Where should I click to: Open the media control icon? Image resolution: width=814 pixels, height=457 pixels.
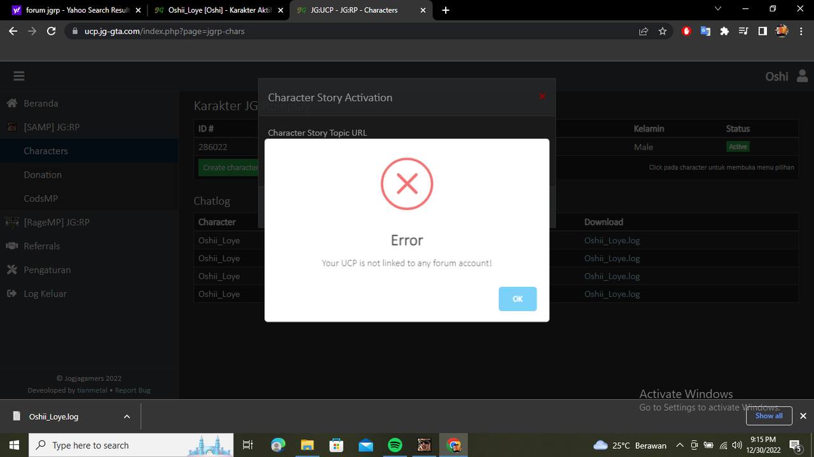pos(743,31)
